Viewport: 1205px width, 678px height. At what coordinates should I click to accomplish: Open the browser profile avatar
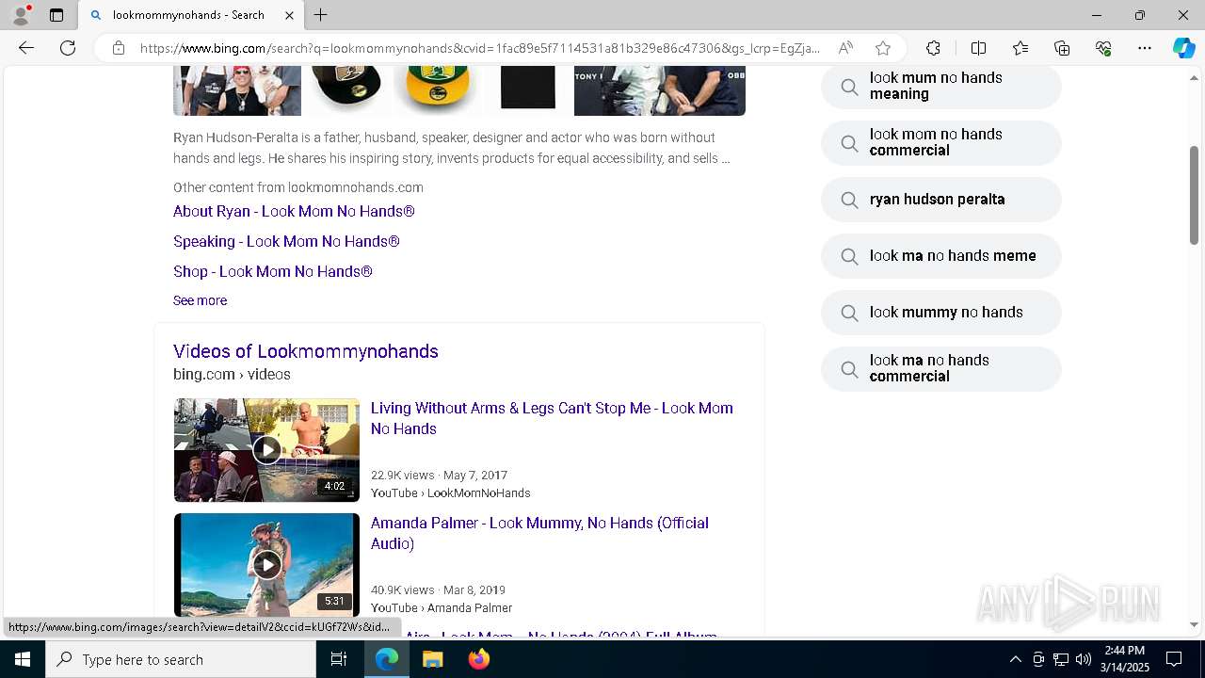[21, 15]
